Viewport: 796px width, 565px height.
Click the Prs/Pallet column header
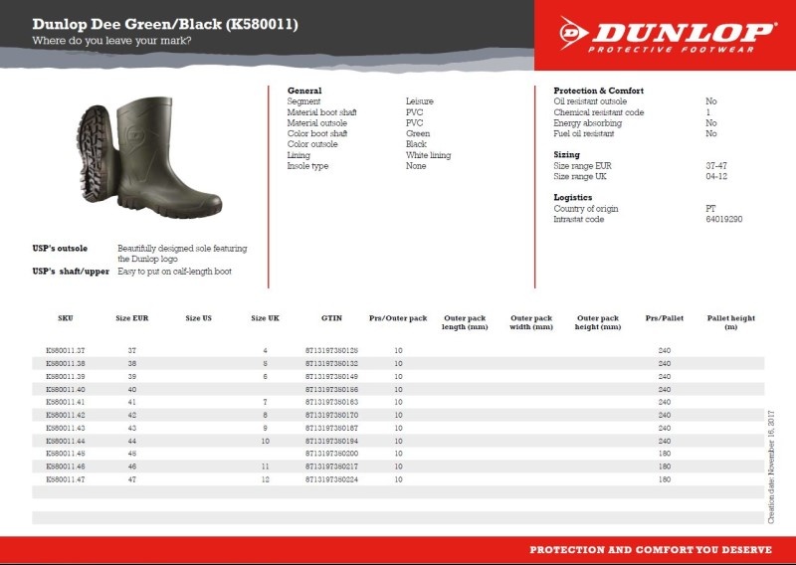pyautogui.click(x=665, y=318)
